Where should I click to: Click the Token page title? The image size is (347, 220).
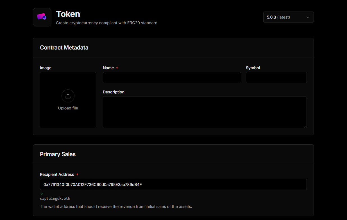(x=68, y=14)
